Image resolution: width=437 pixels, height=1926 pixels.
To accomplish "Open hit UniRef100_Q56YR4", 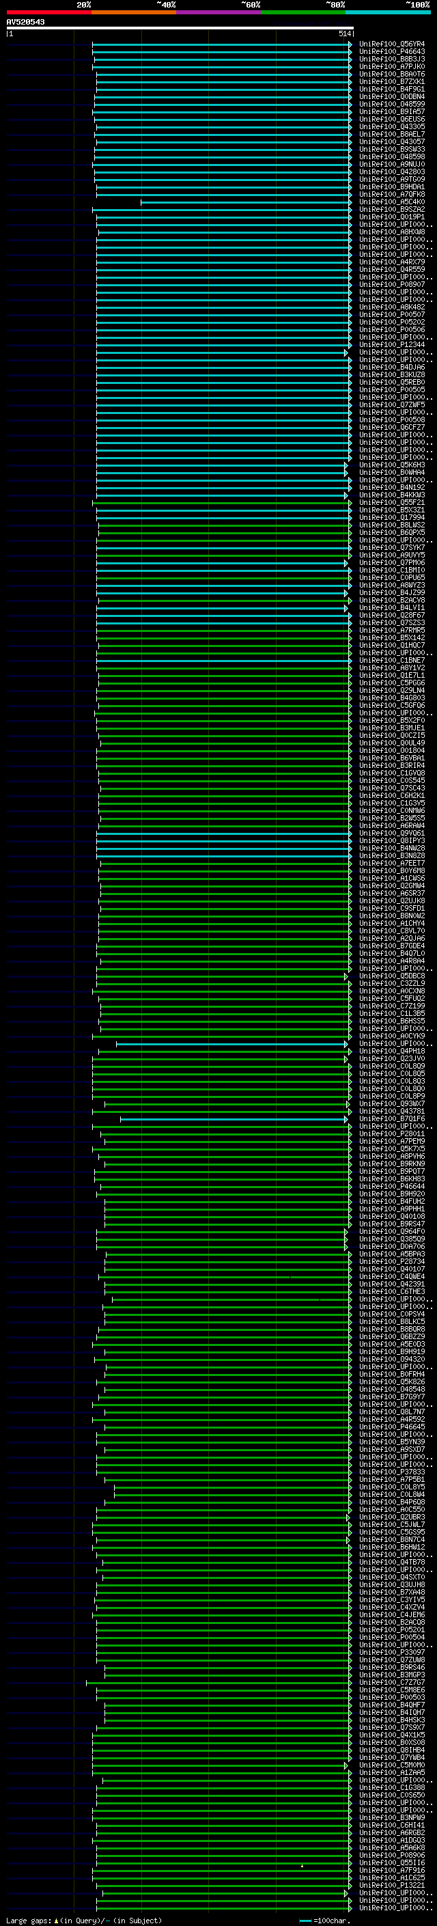I will [x=392, y=44].
